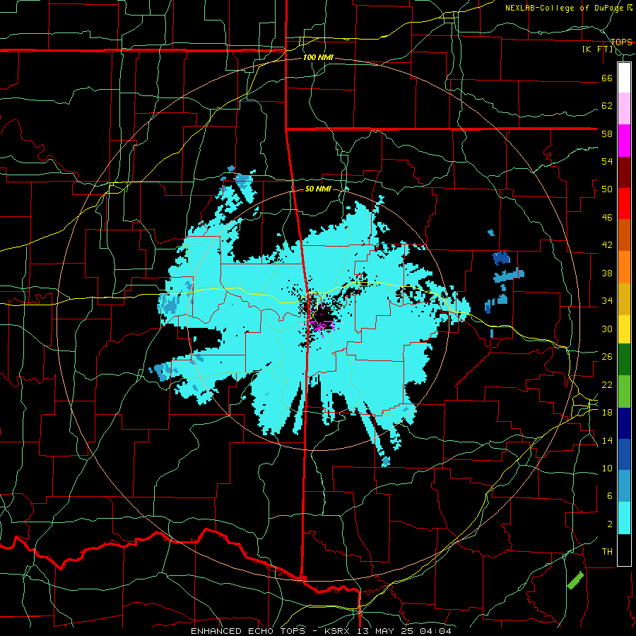Click the dark orange 46 kft legend swatch
636x636 pixels.
(x=624, y=235)
